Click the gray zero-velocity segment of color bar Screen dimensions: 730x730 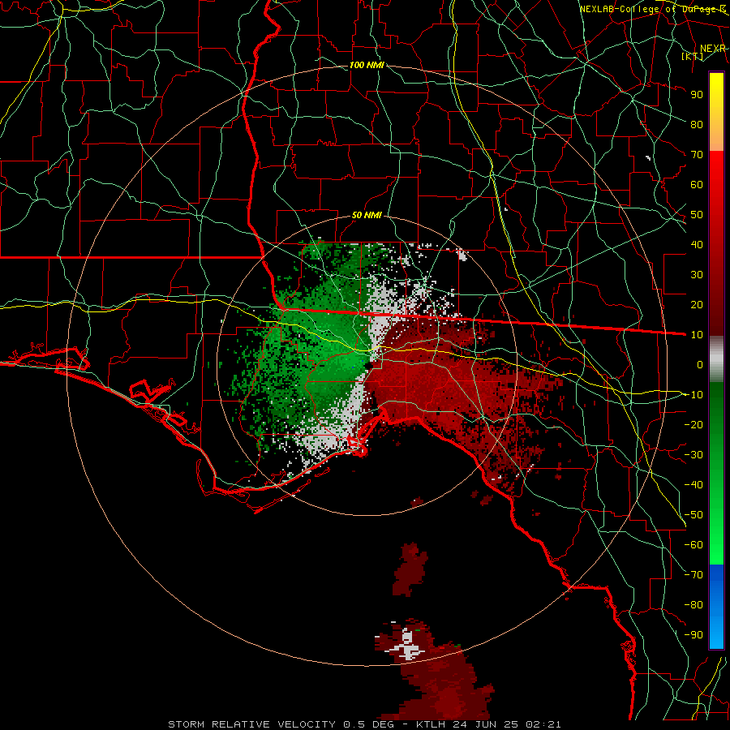click(716, 359)
